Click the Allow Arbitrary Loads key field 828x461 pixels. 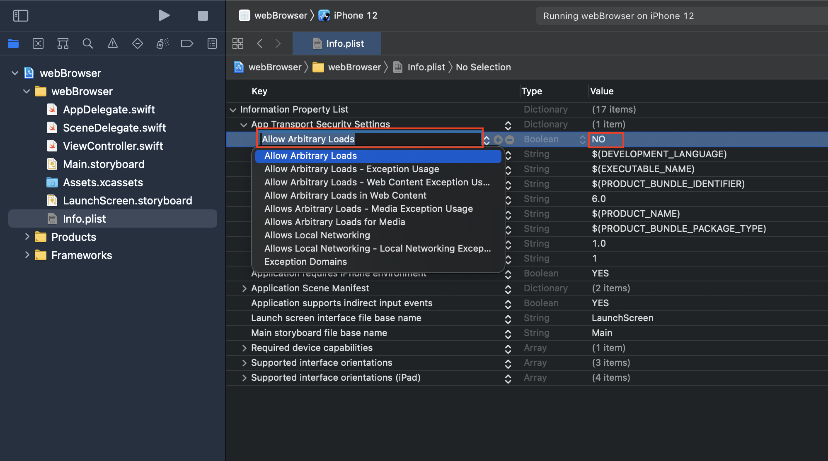point(370,139)
